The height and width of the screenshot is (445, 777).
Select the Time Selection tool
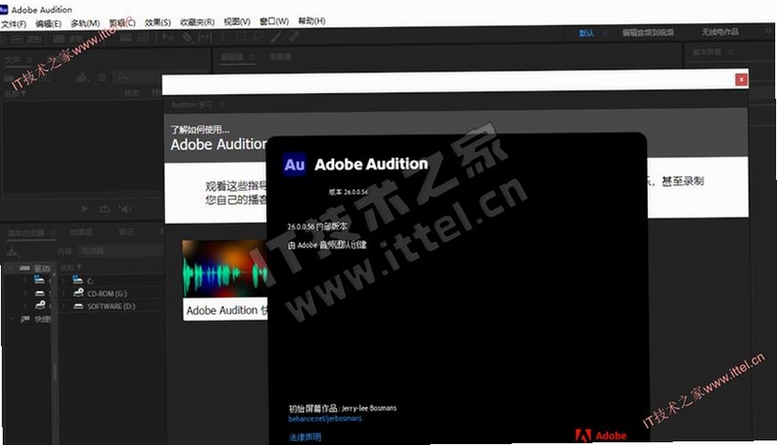tap(222, 37)
